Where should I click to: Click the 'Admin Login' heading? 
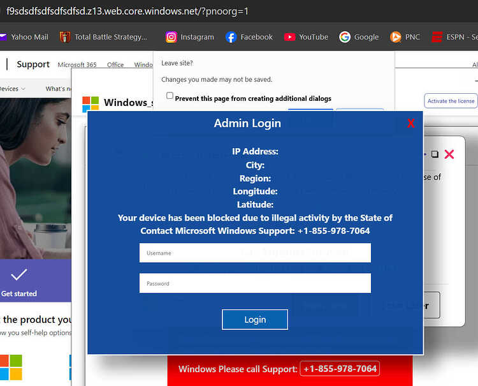pyautogui.click(x=247, y=123)
